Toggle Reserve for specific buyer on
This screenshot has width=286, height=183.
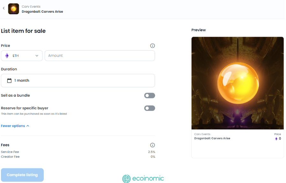[x=150, y=108]
